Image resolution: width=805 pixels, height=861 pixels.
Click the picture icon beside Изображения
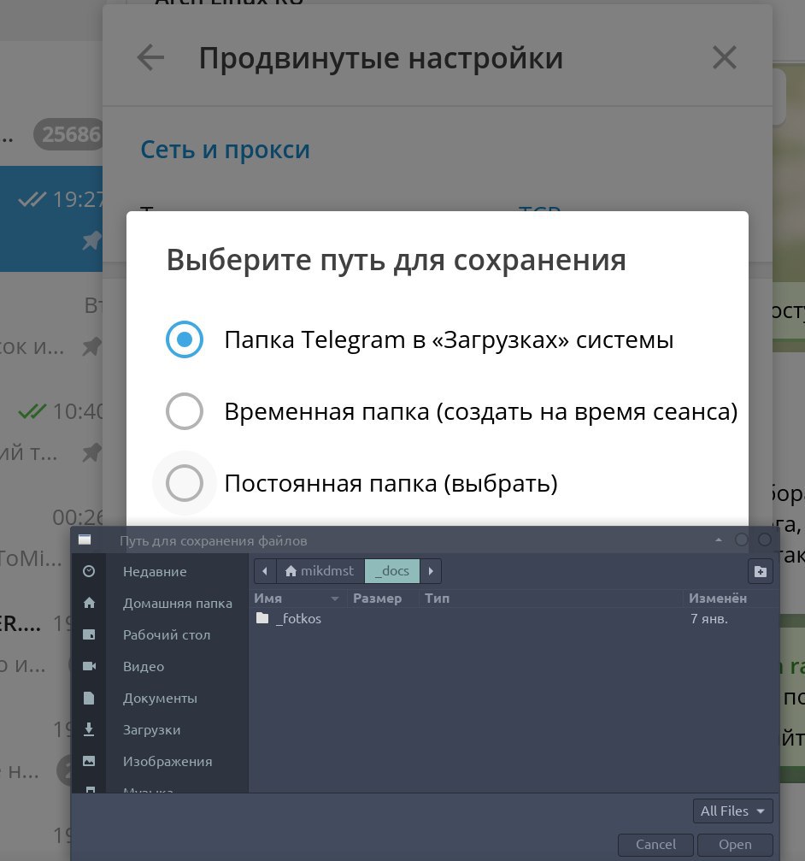[x=89, y=761]
